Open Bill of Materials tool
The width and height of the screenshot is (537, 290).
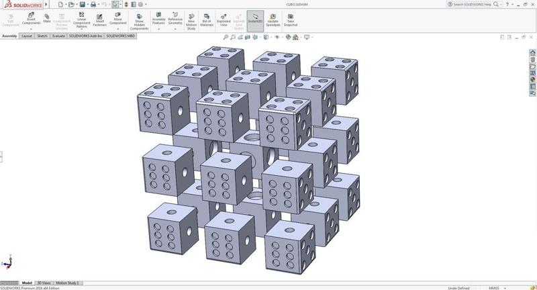click(207, 20)
